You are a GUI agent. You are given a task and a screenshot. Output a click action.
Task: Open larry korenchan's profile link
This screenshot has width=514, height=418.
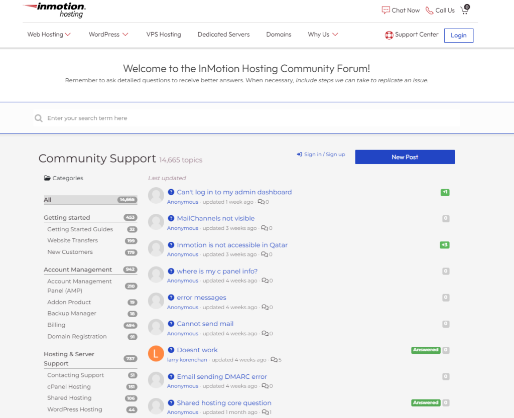click(187, 360)
